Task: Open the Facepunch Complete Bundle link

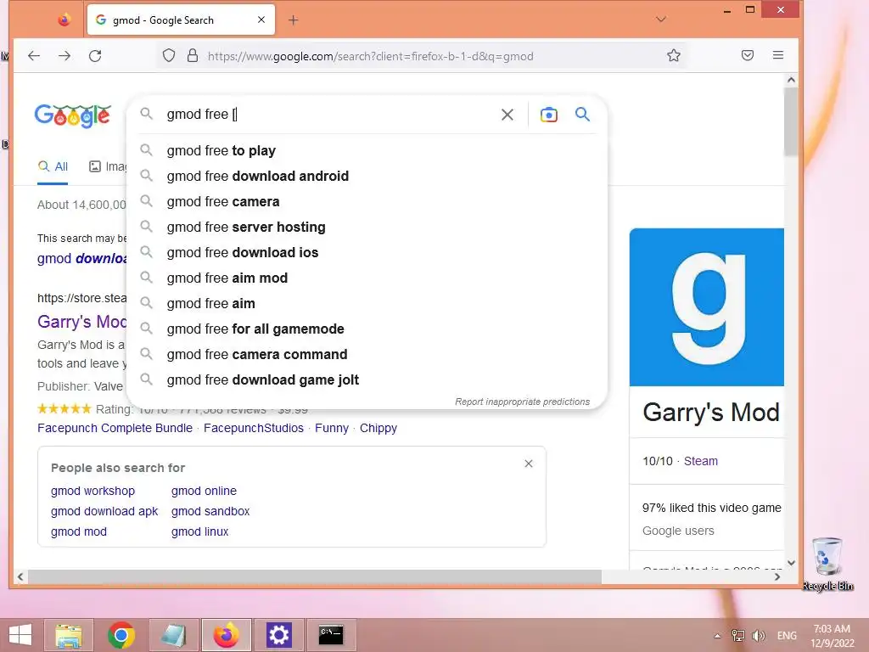Action: [115, 428]
